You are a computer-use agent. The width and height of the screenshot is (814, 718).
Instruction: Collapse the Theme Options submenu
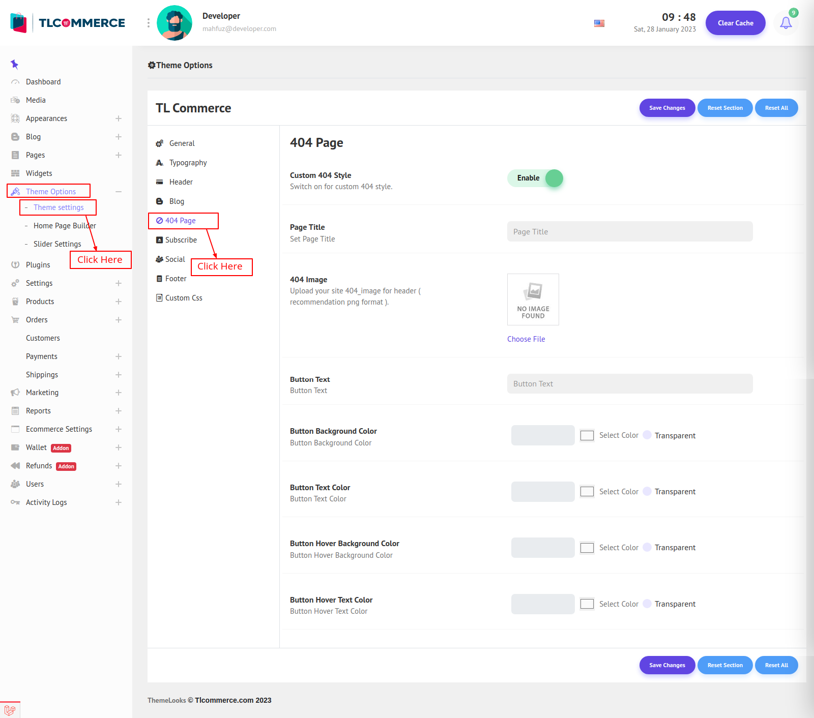[119, 192]
